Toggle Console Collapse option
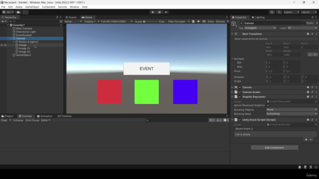 pyautogui.click(x=18, y=120)
